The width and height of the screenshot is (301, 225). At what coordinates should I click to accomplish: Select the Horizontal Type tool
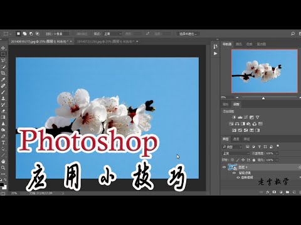(x=3, y=142)
